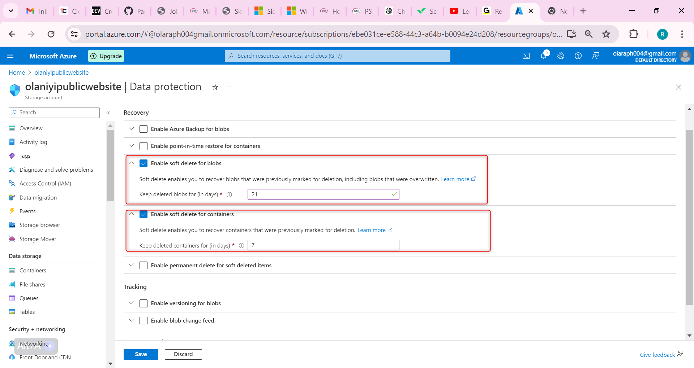
Task: Open a new browser tab
Action: pos(583,11)
